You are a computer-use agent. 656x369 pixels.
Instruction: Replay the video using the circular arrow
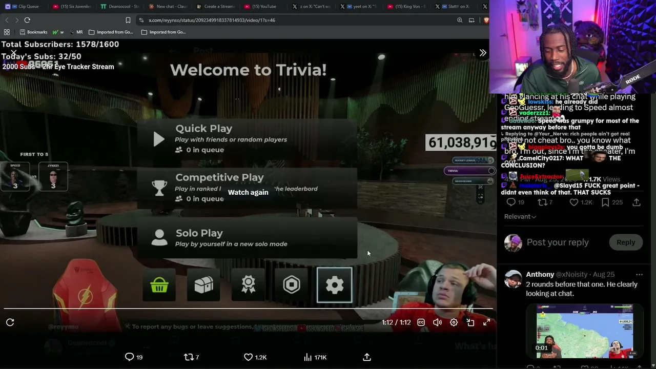tap(10, 322)
